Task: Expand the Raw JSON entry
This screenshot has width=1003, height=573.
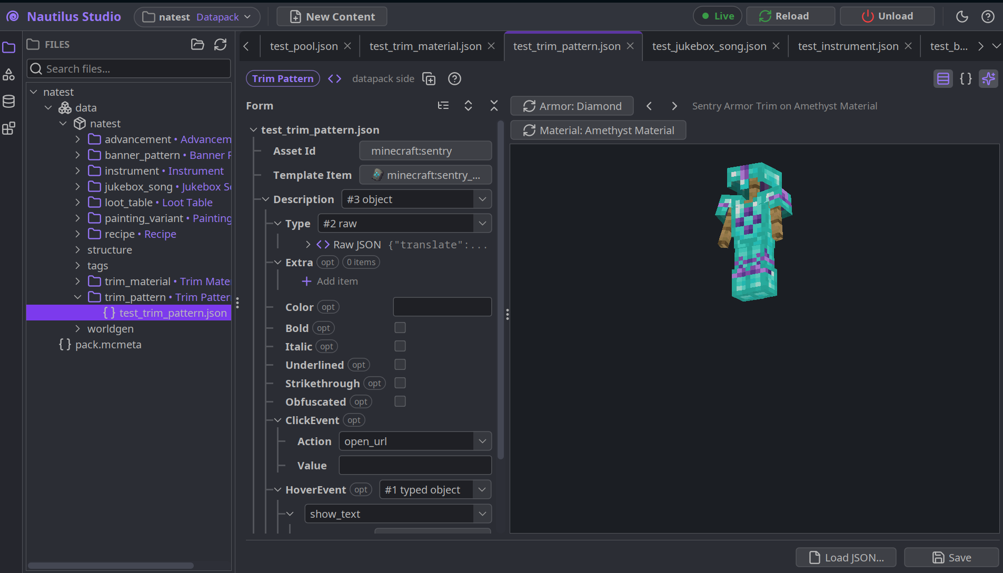Action: click(x=308, y=245)
